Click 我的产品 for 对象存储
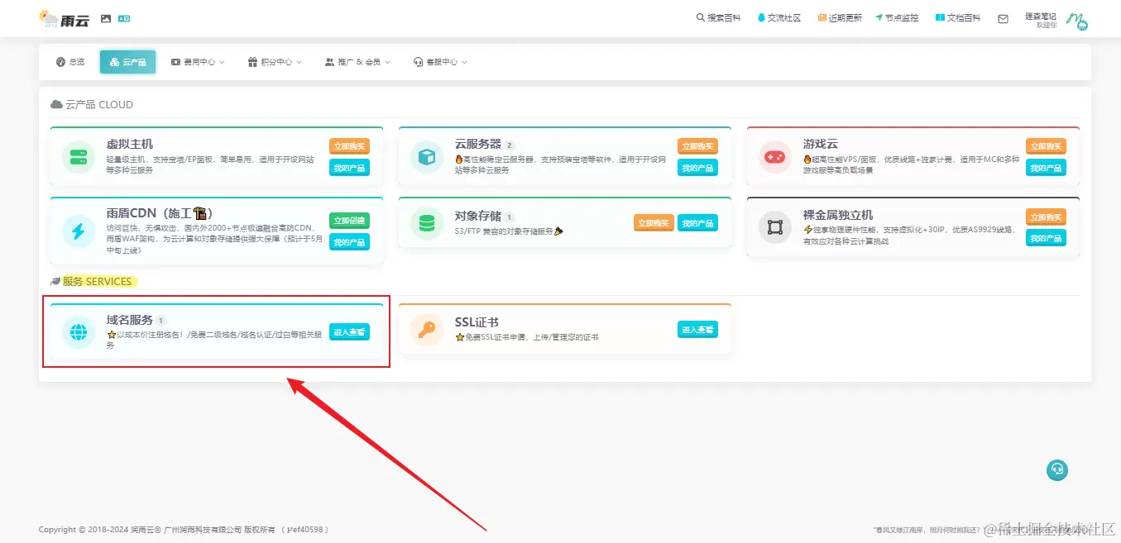1121x543 pixels. point(697,223)
